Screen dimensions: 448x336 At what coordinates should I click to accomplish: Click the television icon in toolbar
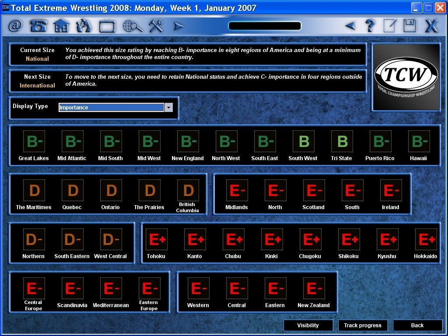pyautogui.click(x=107, y=27)
